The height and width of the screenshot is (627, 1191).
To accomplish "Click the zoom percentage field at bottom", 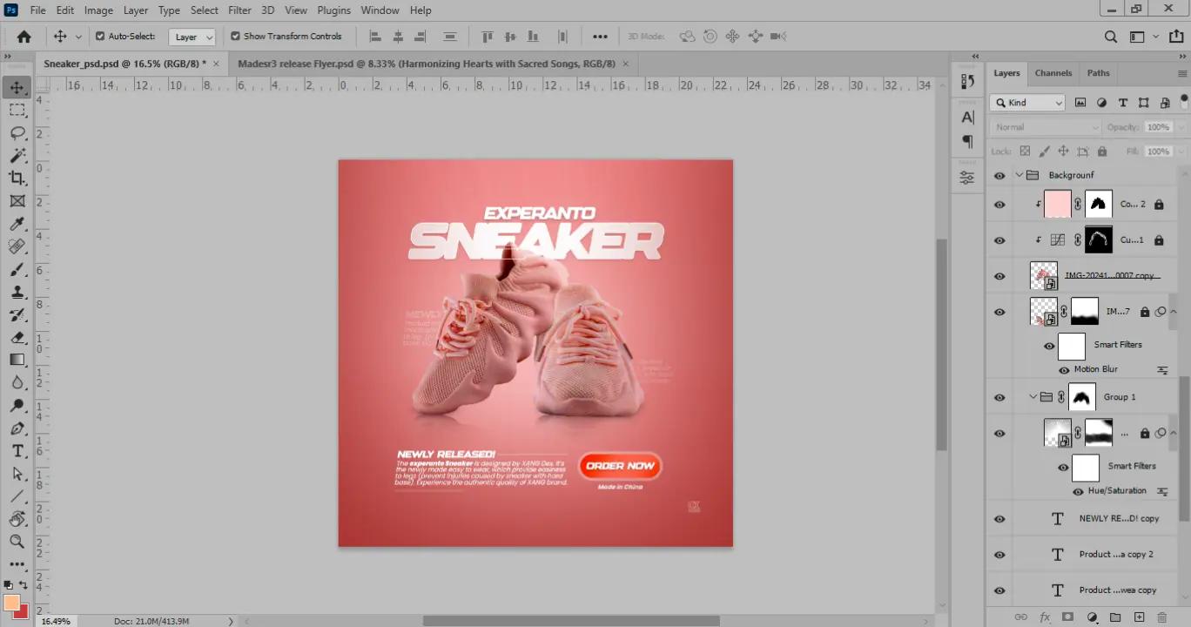I will 57,621.
